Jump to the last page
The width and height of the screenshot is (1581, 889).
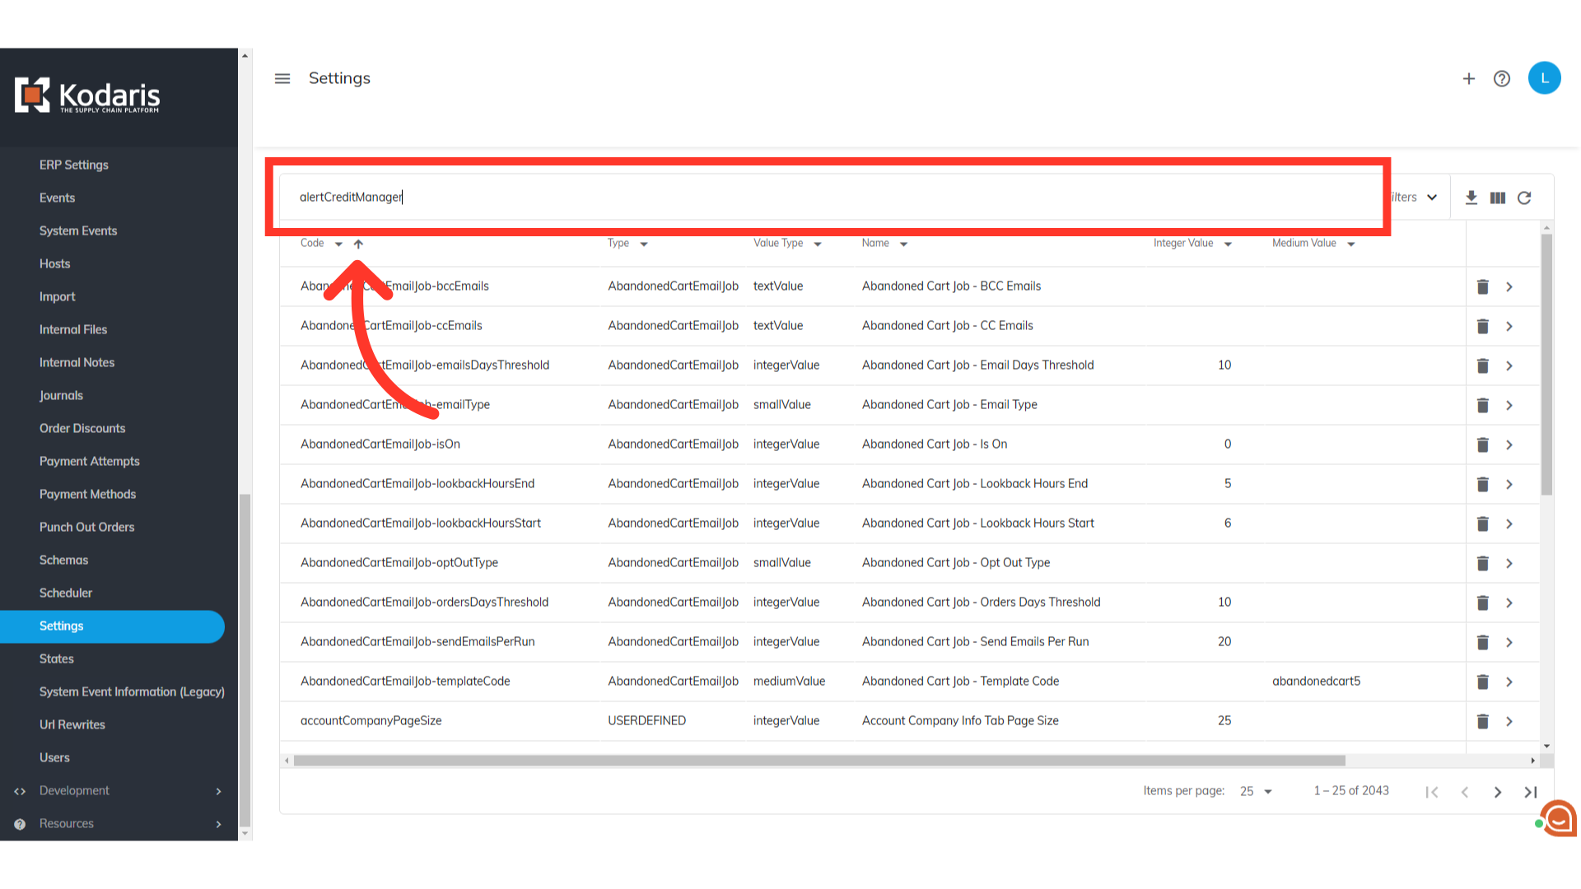[x=1531, y=792]
